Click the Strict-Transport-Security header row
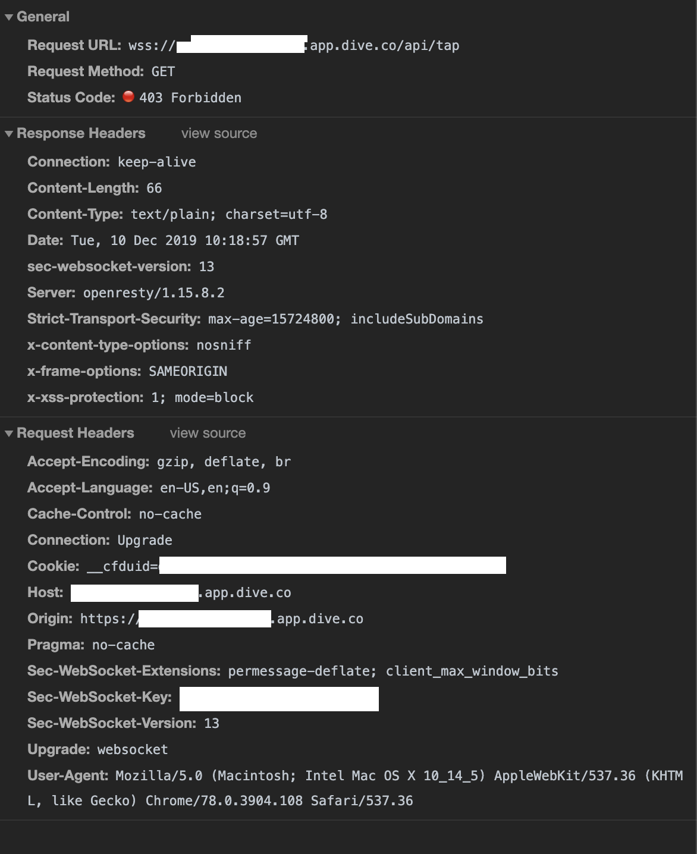Screen dimensions: 697x854 tap(255, 319)
